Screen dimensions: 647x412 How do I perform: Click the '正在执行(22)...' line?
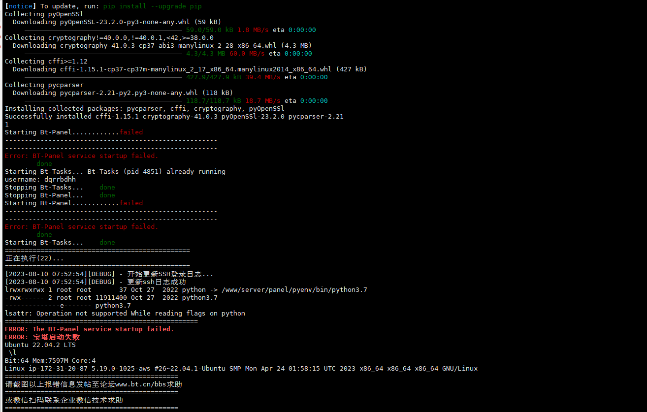pyautogui.click(x=34, y=258)
